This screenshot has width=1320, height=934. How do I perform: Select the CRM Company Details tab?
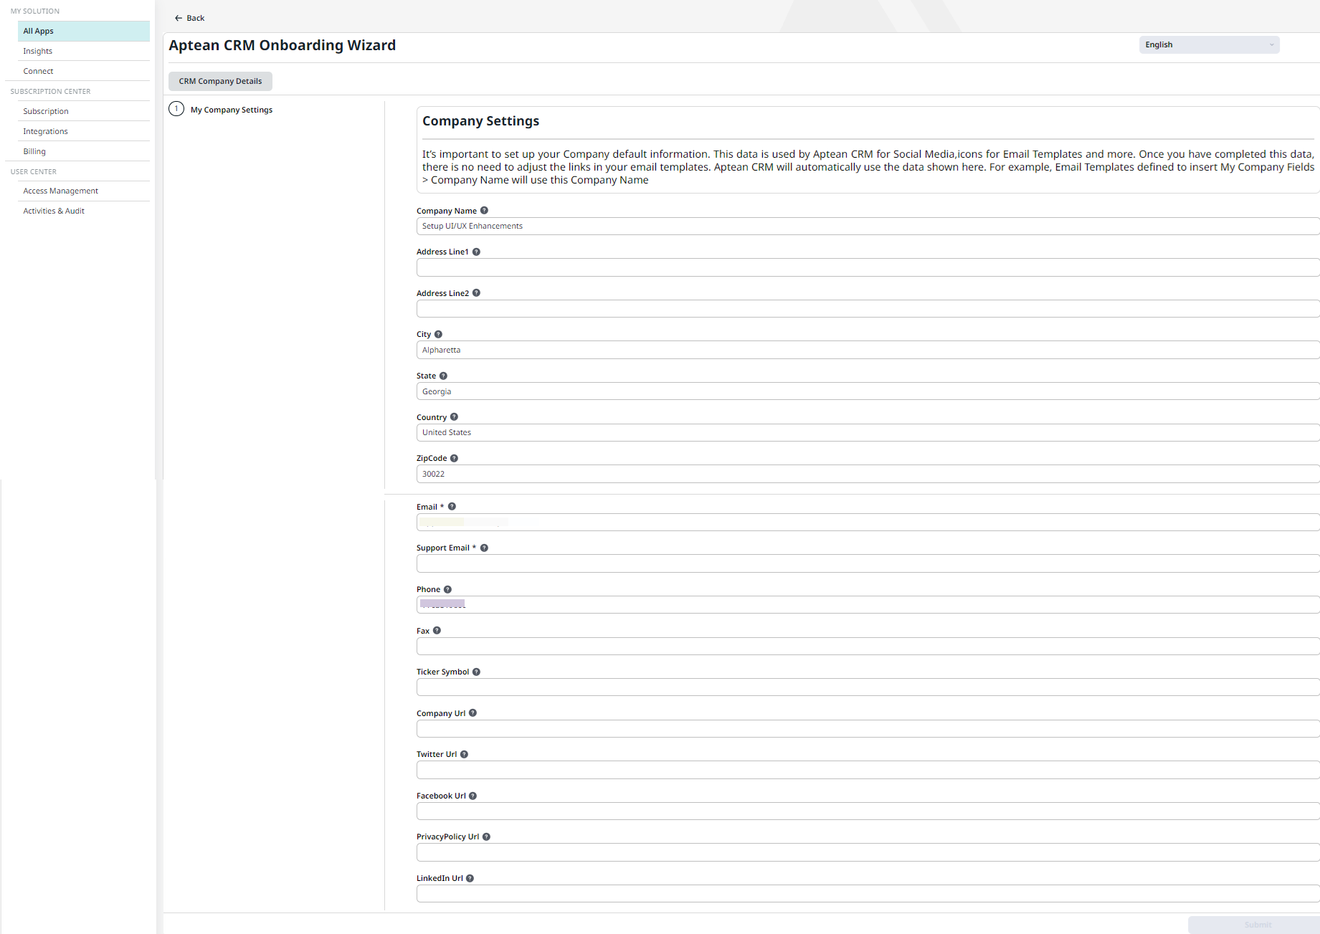[220, 81]
